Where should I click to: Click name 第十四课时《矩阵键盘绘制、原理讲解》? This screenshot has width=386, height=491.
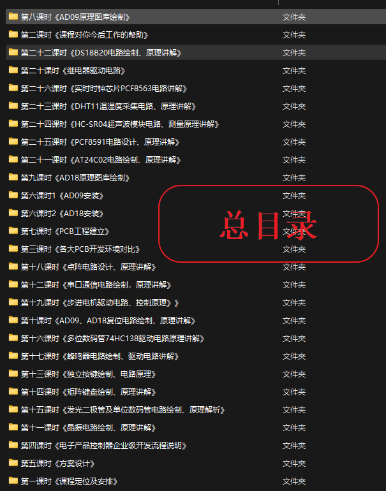pyautogui.click(x=88, y=392)
